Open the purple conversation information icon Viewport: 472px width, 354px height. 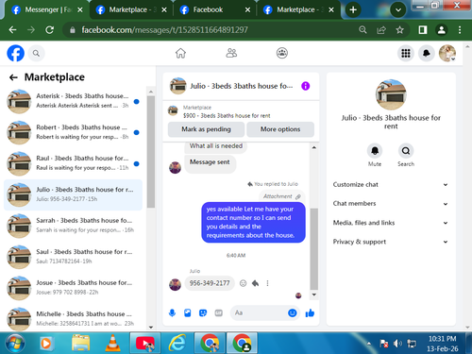point(305,86)
